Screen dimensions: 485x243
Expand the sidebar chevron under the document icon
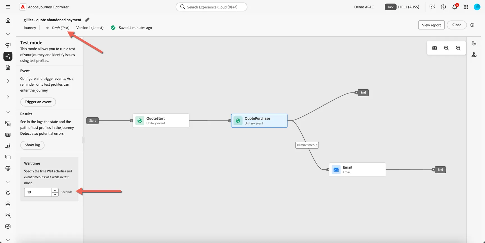[x=8, y=81]
